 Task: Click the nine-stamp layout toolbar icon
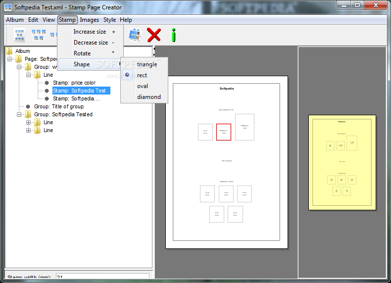[x=19, y=35]
